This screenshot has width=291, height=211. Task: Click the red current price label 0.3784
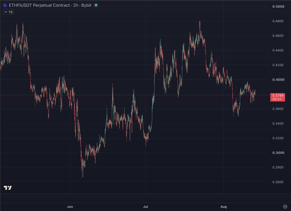pyautogui.click(x=278, y=97)
